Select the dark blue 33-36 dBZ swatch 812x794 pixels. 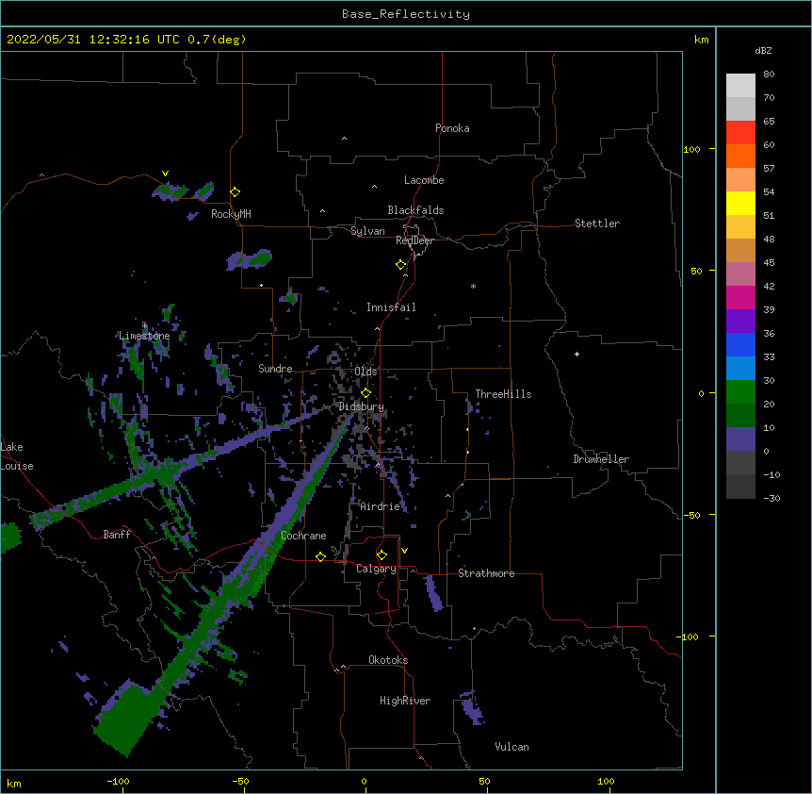[740, 344]
